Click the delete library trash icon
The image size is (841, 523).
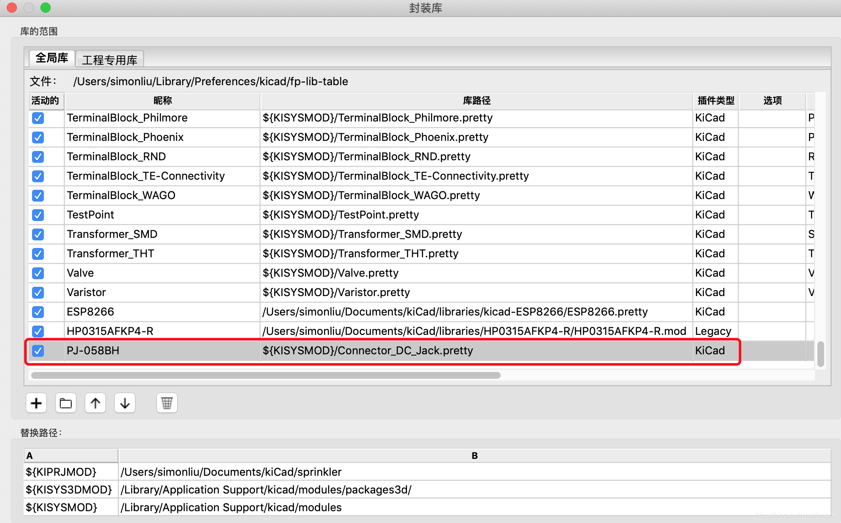click(167, 403)
